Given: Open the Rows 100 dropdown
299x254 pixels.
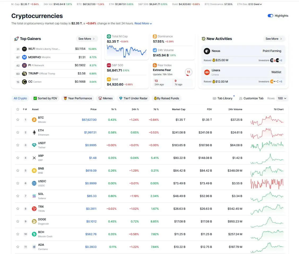Looking at the screenshot, I should pos(282,98).
